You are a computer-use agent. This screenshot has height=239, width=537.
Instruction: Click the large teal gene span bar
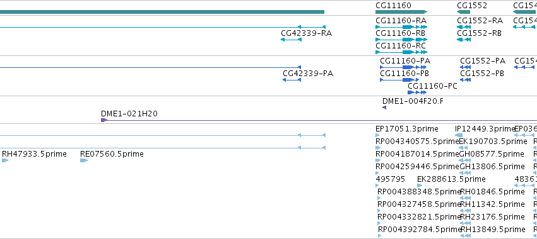point(162,12)
